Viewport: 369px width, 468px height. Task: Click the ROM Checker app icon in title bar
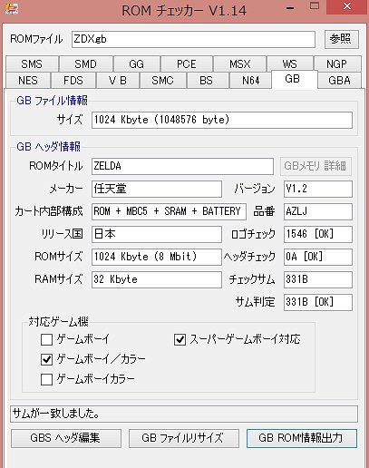point(12,8)
